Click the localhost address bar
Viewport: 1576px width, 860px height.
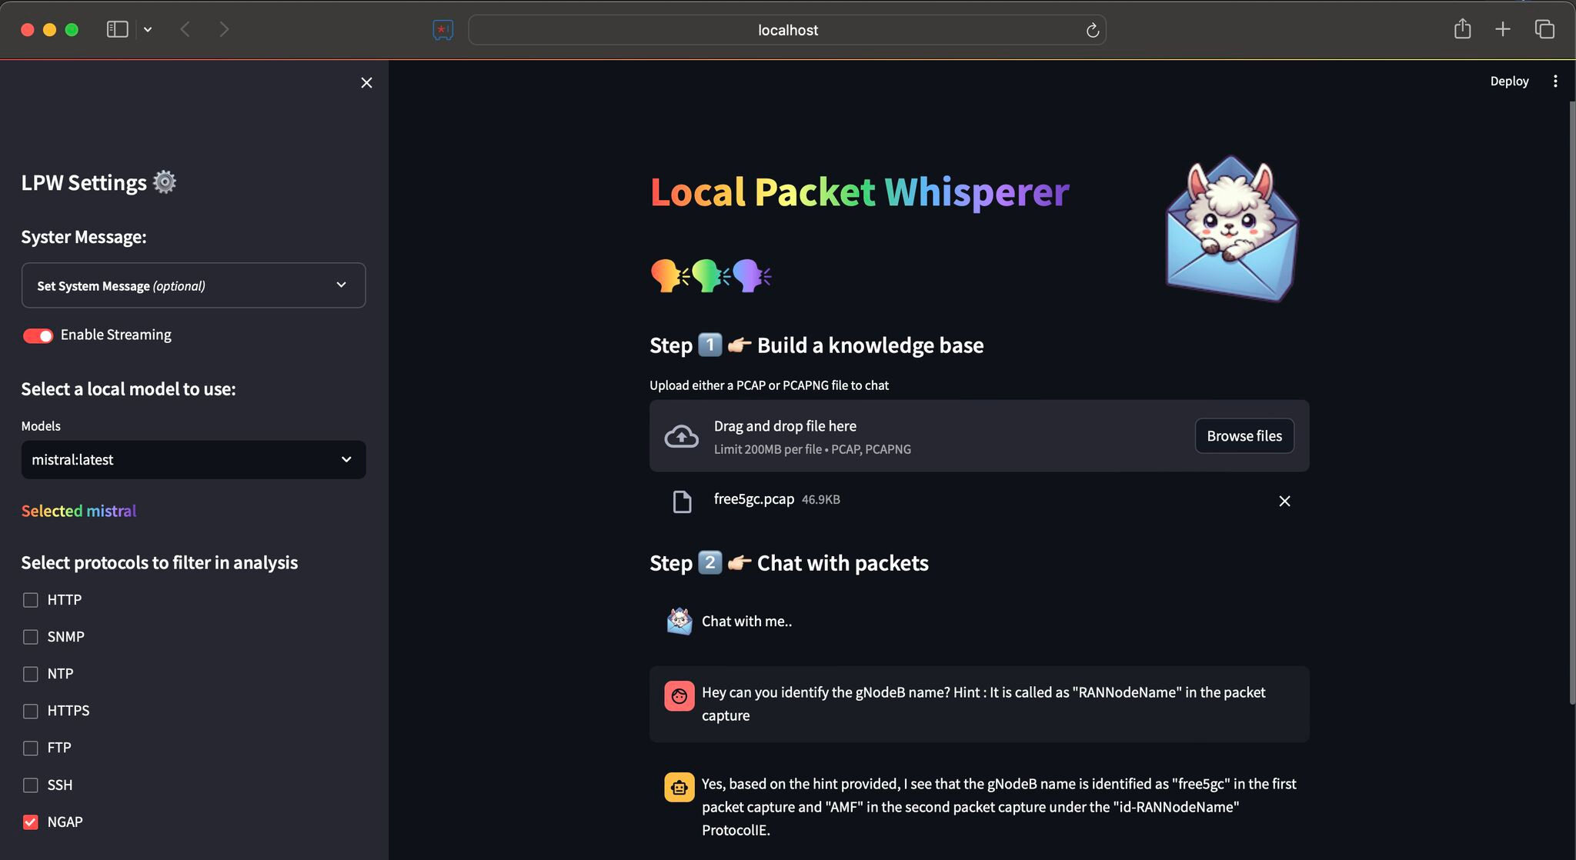(x=786, y=30)
